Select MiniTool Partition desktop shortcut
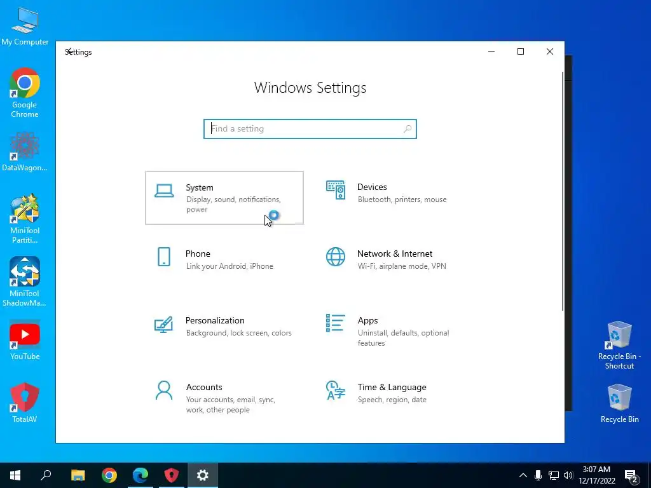Image resolution: width=651 pixels, height=488 pixels. click(x=25, y=219)
